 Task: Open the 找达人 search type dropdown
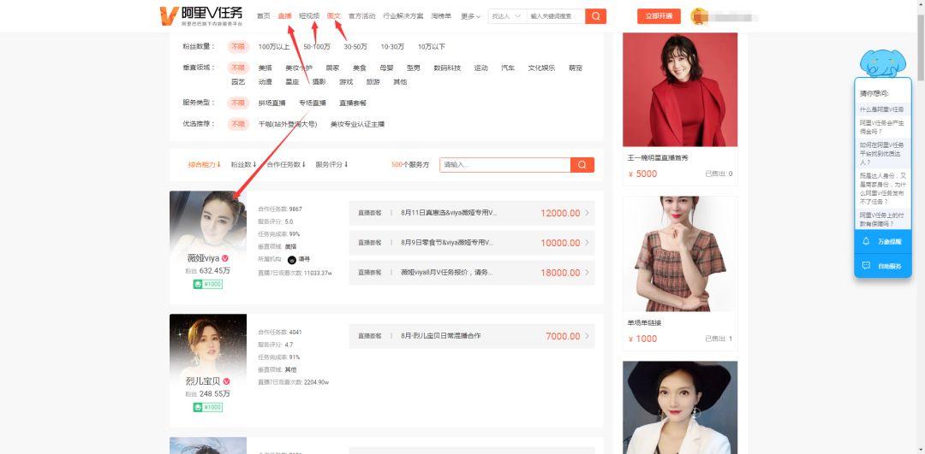[508, 16]
